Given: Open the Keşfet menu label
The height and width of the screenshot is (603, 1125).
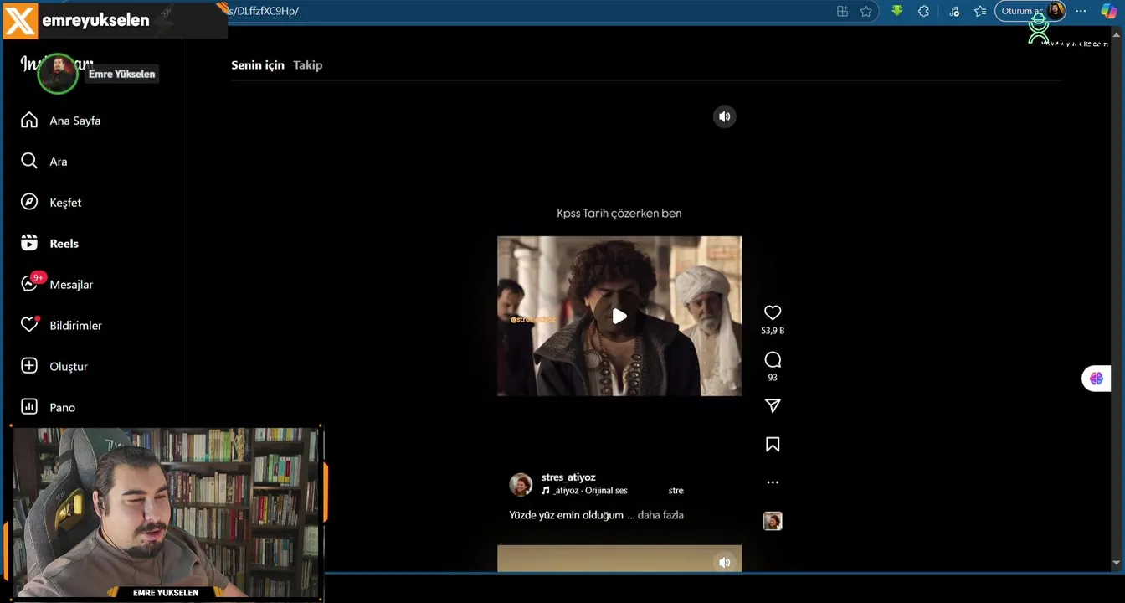Looking at the screenshot, I should coord(65,203).
